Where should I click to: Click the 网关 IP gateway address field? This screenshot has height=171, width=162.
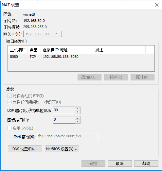pos(43,34)
